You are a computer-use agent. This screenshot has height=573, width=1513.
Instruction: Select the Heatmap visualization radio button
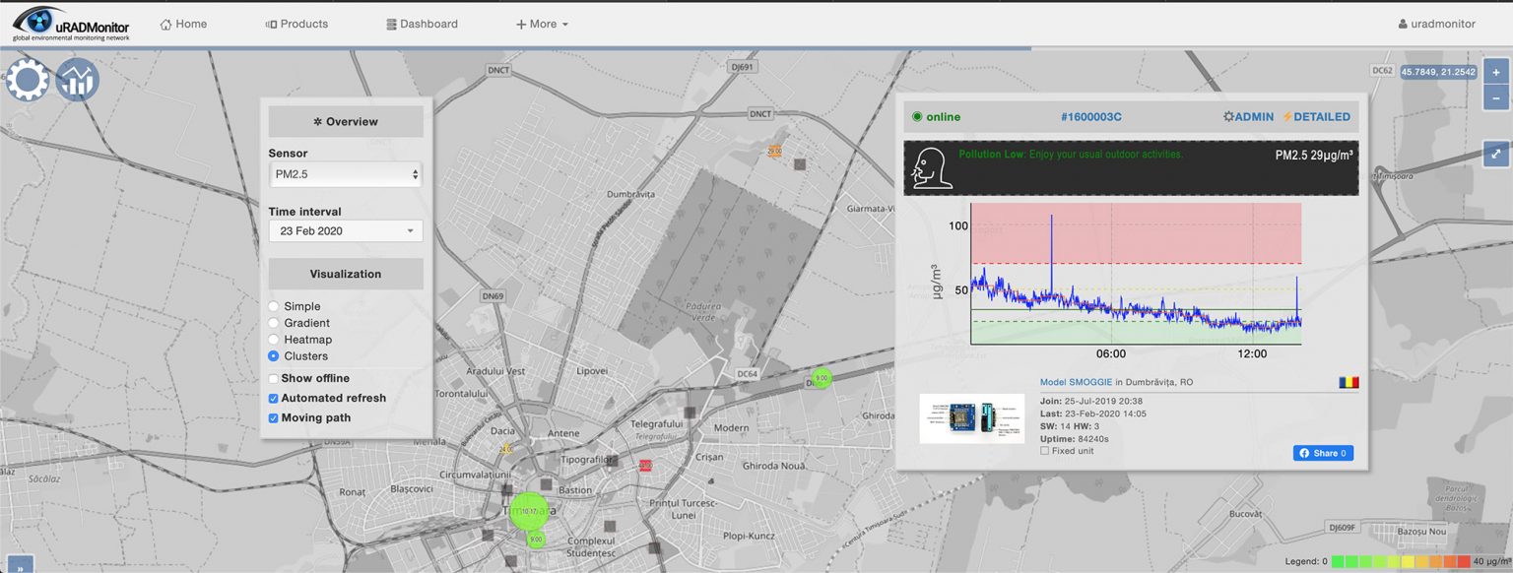click(x=276, y=339)
